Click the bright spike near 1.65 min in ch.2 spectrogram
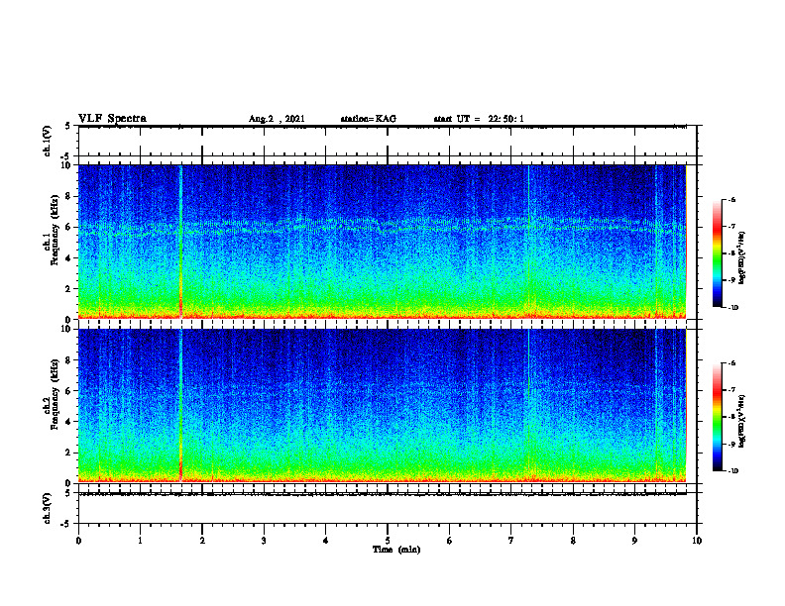This screenshot has width=785, height=606. pyautogui.click(x=180, y=406)
